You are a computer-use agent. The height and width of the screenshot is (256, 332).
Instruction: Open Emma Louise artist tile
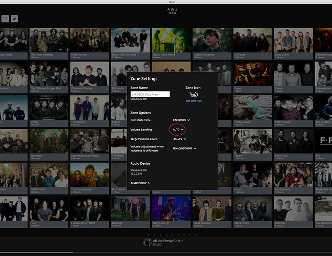[253, 111]
